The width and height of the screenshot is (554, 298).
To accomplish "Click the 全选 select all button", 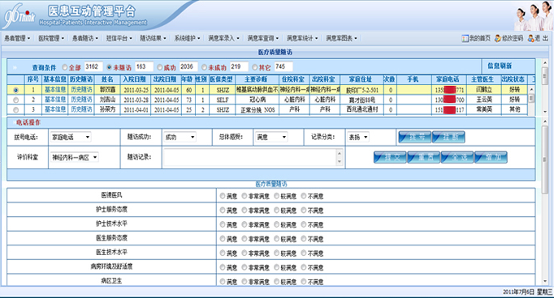I will tap(457, 157).
